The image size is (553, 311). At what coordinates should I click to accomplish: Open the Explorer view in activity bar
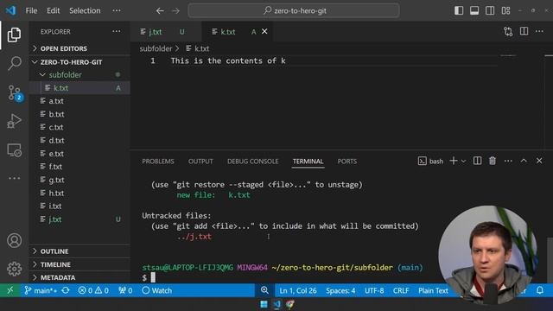pos(14,35)
